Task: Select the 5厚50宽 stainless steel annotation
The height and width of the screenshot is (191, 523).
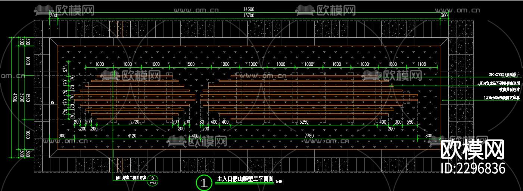Action: pyautogui.click(x=499, y=84)
